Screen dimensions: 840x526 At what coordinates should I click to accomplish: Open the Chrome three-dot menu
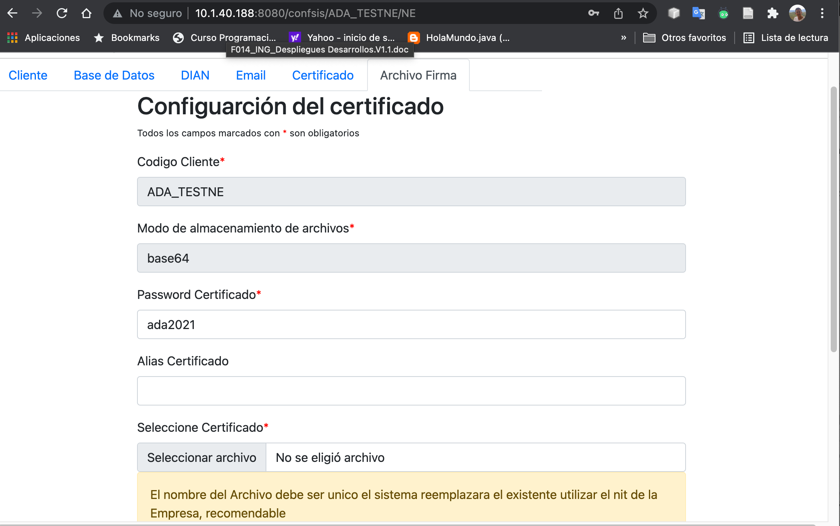(822, 13)
